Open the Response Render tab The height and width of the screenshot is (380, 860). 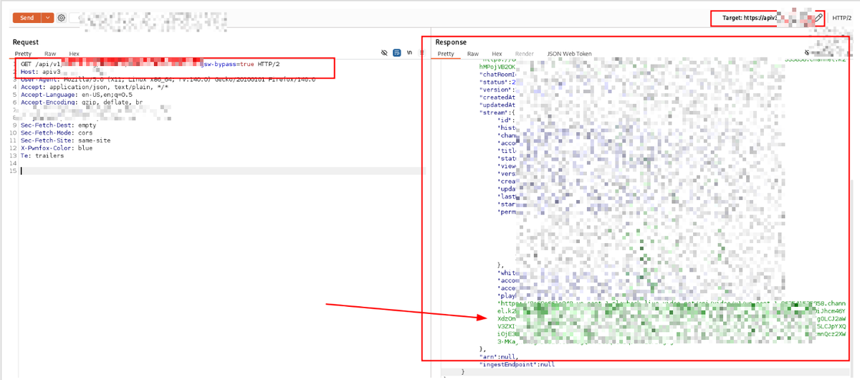[525, 54]
